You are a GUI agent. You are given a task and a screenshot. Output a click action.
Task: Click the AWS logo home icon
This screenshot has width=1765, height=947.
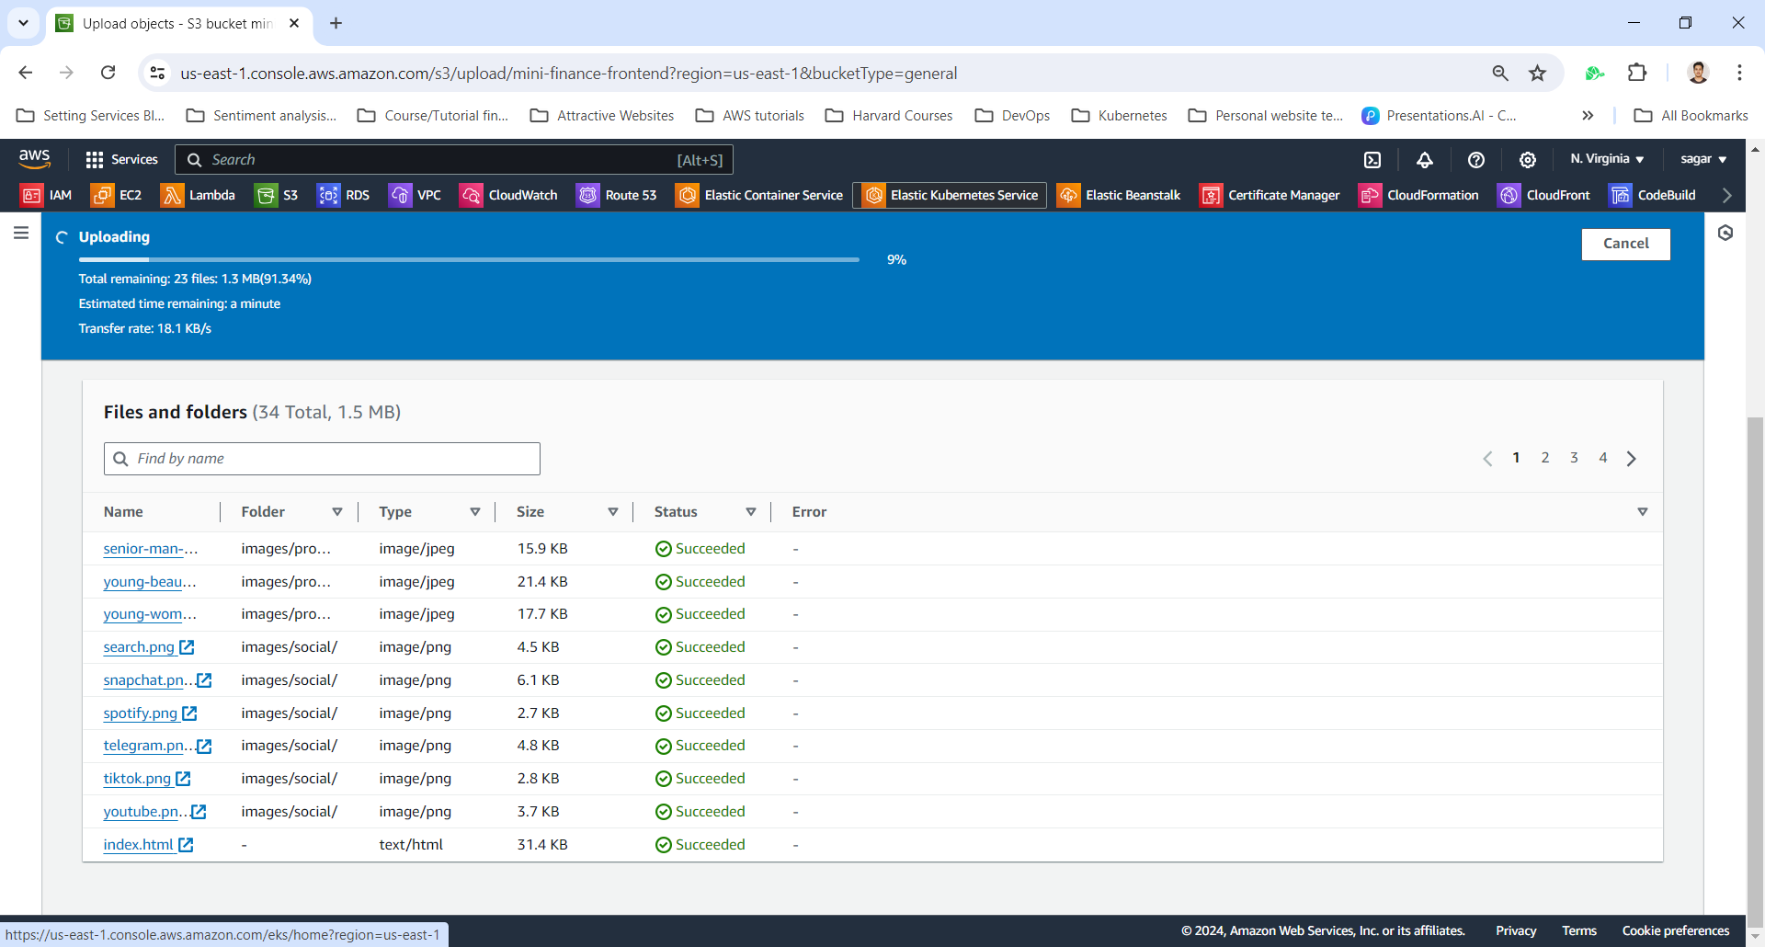(x=34, y=159)
